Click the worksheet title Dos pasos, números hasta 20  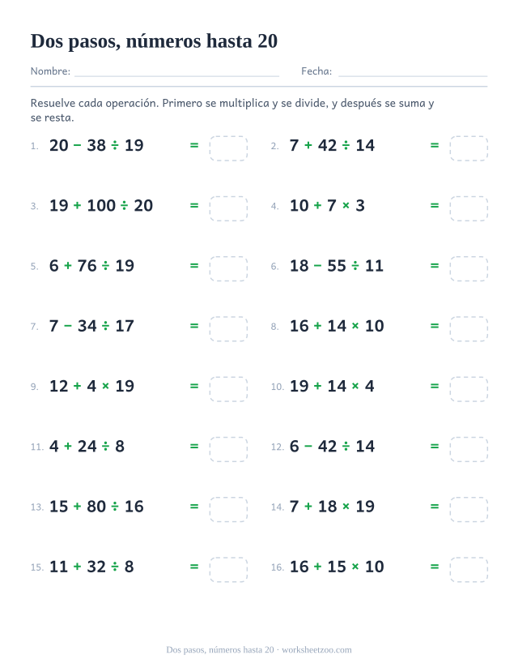click(x=154, y=41)
